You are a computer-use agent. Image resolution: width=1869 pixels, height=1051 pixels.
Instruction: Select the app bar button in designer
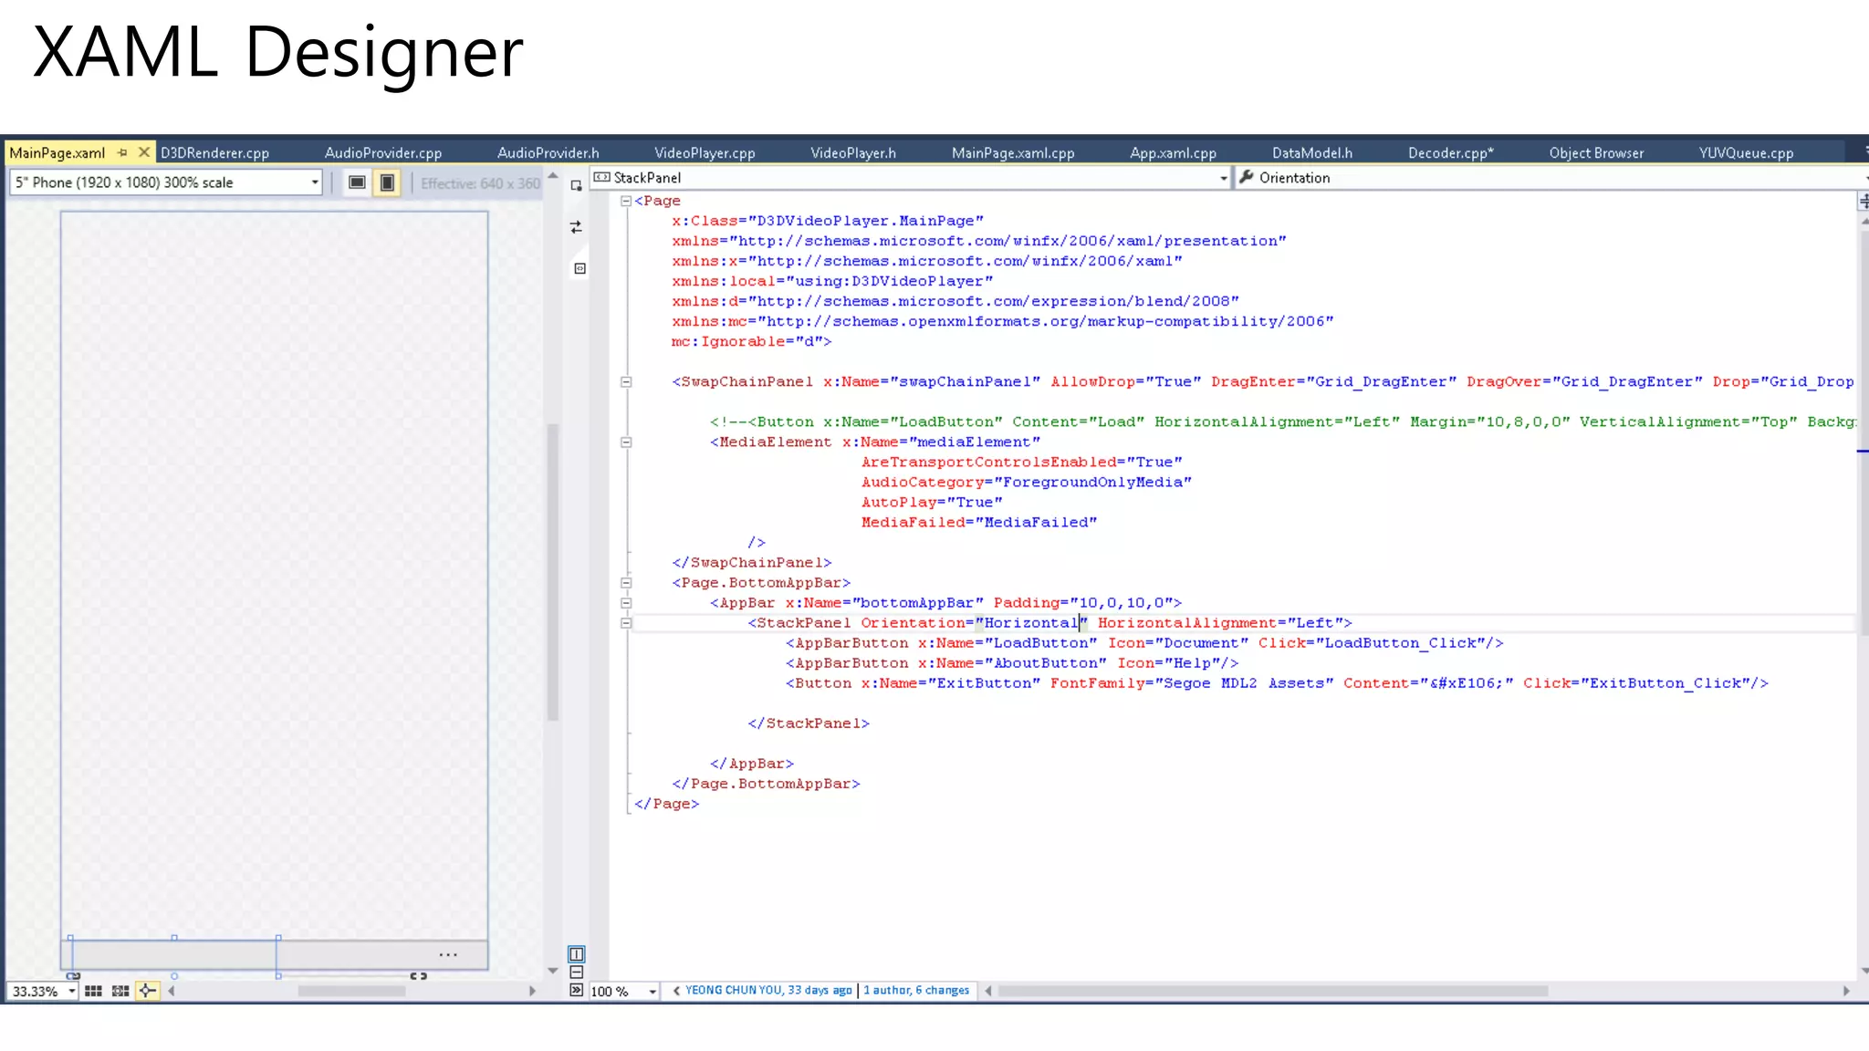[173, 956]
